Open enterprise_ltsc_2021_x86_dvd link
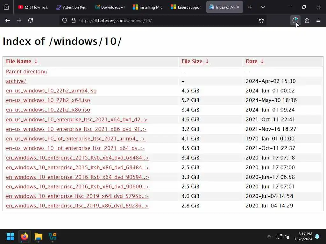The height and width of the screenshot is (244, 326). point(76,129)
